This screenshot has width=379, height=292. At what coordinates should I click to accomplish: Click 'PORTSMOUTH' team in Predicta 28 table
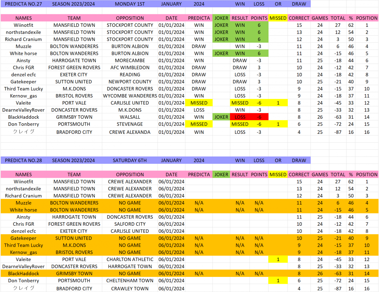[x=74, y=281]
